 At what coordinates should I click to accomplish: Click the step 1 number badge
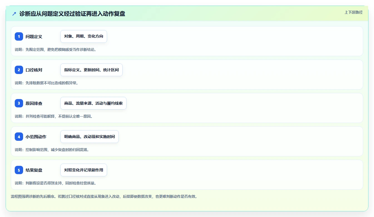click(x=19, y=36)
